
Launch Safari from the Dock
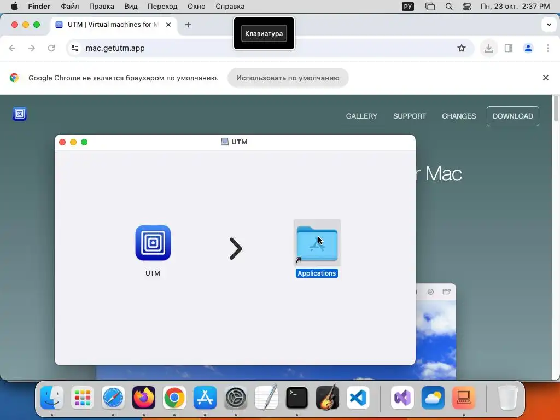(113, 398)
